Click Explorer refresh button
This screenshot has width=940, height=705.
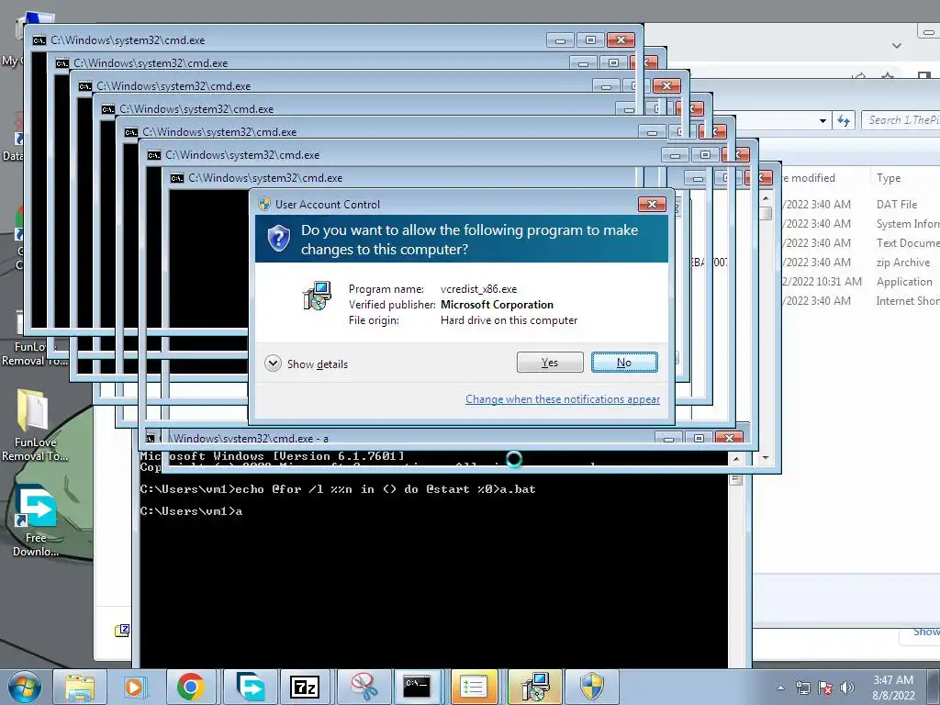coord(844,120)
